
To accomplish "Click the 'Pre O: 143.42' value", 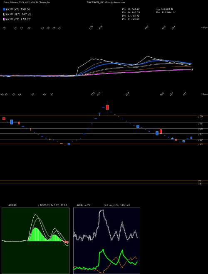I will (x=131, y=9).
